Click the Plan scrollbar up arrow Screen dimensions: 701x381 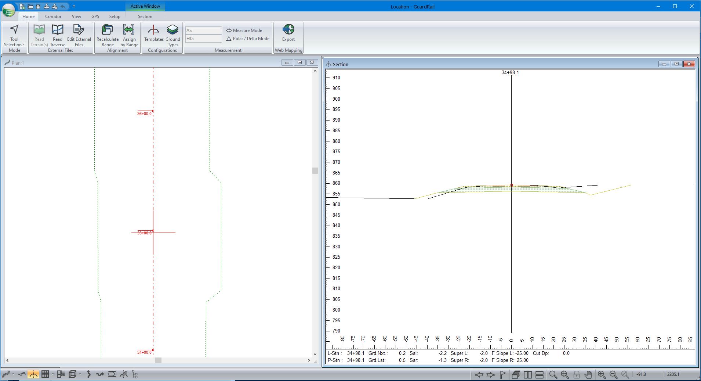click(x=315, y=71)
